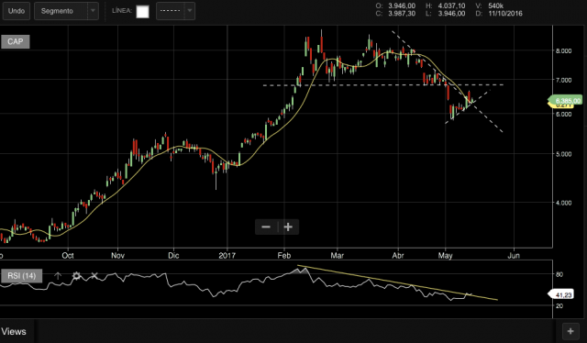Viewport: 587px width, 343px height.
Task: Open the Views tab
Action: 14,331
